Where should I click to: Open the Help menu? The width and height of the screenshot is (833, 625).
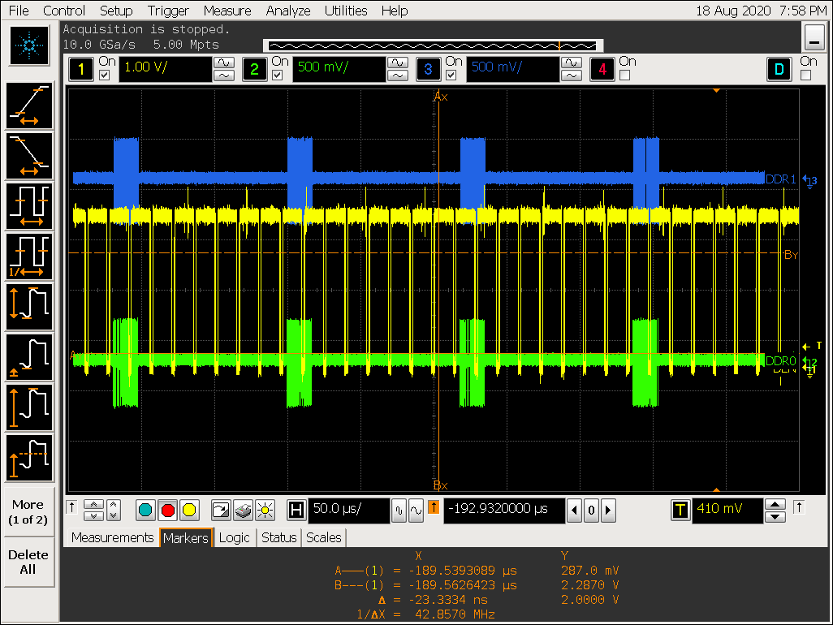(x=395, y=11)
